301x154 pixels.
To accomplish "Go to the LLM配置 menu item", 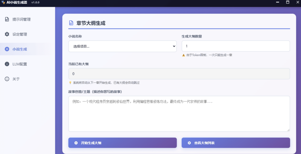I will pos(27,64).
